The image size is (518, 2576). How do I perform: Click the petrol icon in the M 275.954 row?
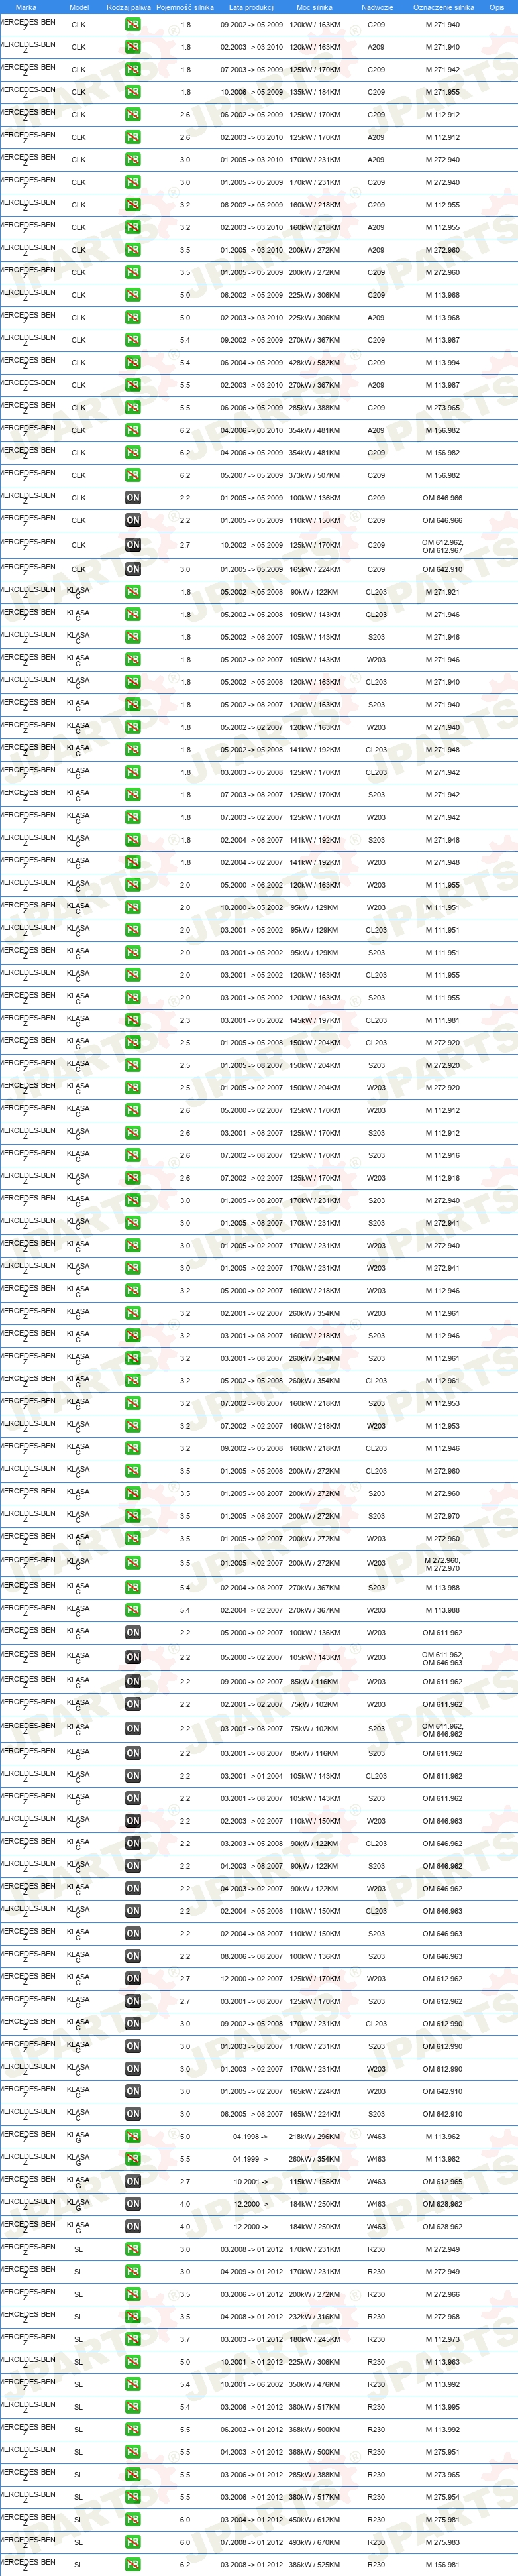click(x=133, y=2496)
